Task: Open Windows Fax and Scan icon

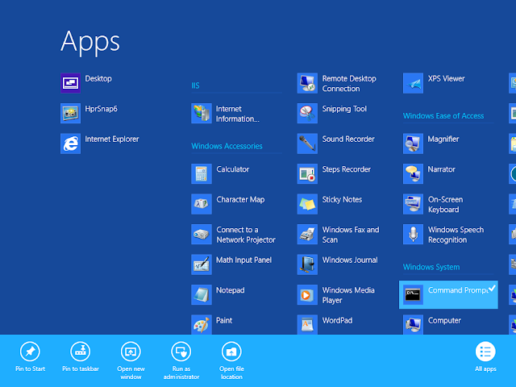Action: pyautogui.click(x=307, y=235)
